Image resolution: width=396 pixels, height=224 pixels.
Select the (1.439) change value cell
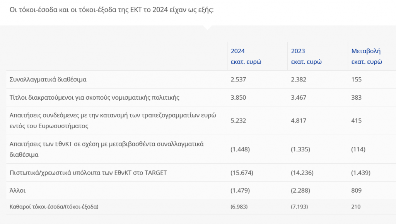[x=361, y=173]
